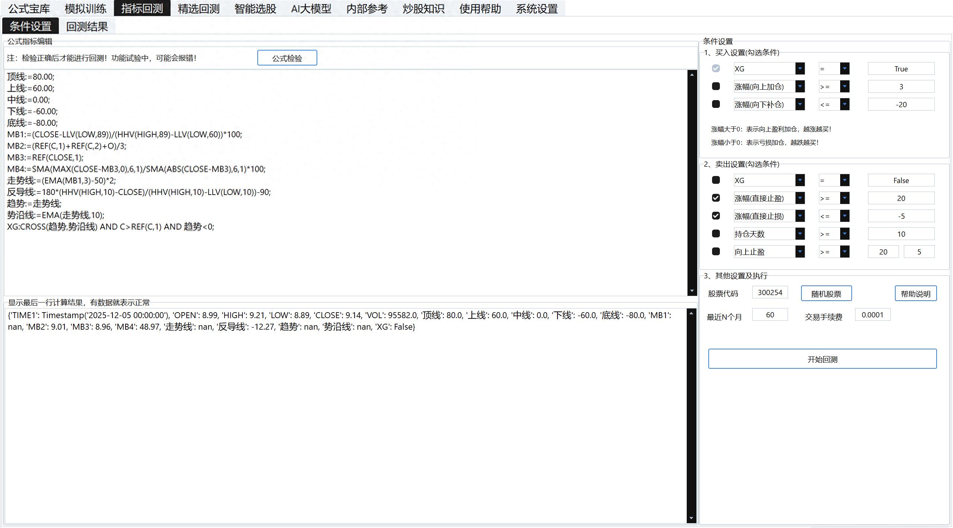Expand the 向上止盈 dropdown
The width and height of the screenshot is (953, 528).
click(x=800, y=252)
